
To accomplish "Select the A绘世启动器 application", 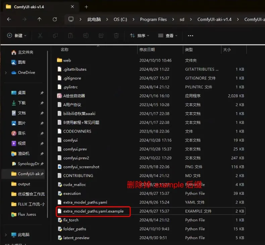I will [71, 96].
